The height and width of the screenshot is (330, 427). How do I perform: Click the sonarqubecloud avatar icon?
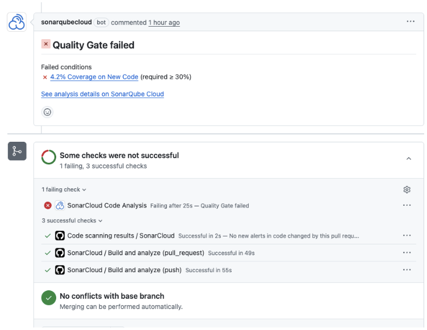16,22
